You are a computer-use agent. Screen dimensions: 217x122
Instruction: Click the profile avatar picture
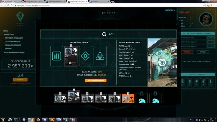pyautogui.click(x=206, y=19)
